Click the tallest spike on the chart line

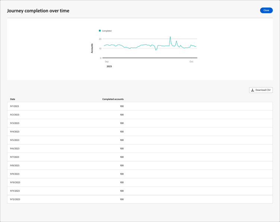tap(170, 37)
